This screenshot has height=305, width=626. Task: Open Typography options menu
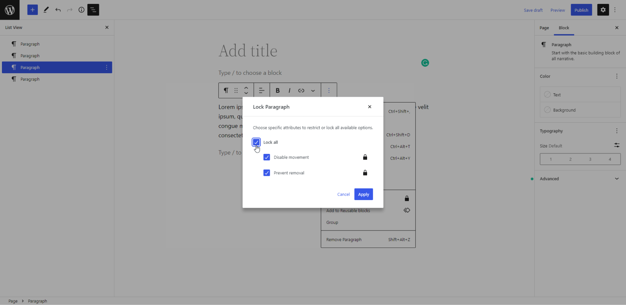click(x=617, y=131)
